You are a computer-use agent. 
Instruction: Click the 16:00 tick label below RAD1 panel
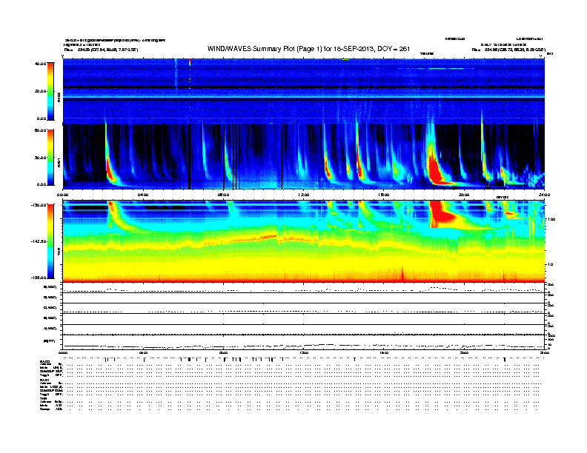tap(384, 195)
